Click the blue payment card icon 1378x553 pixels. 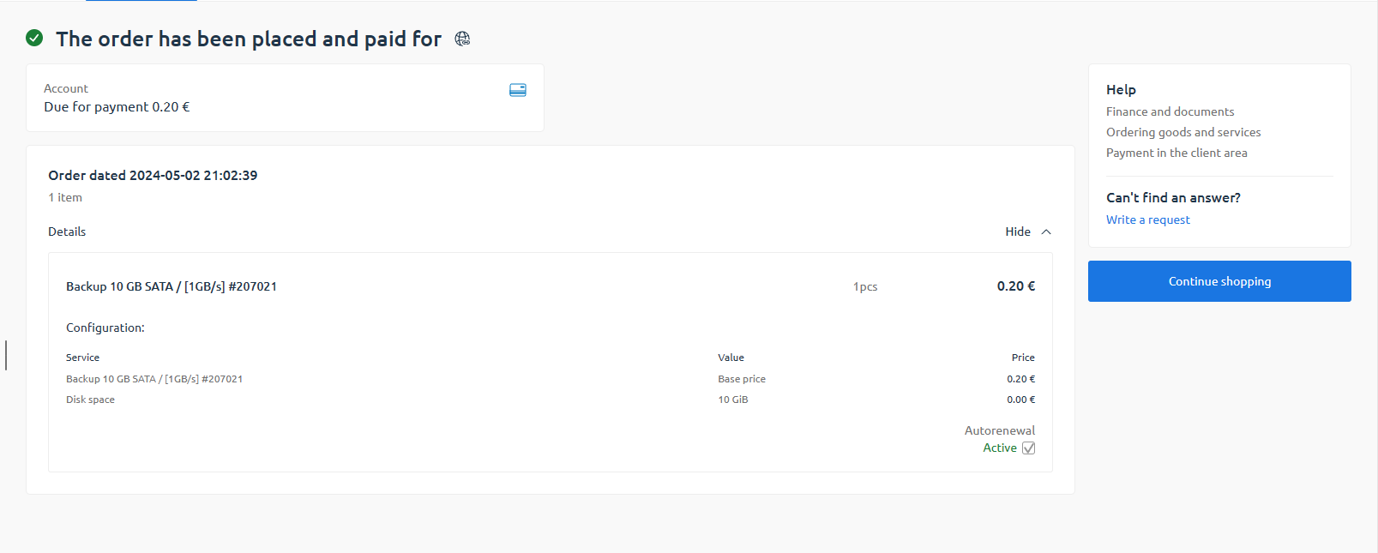coord(518,90)
